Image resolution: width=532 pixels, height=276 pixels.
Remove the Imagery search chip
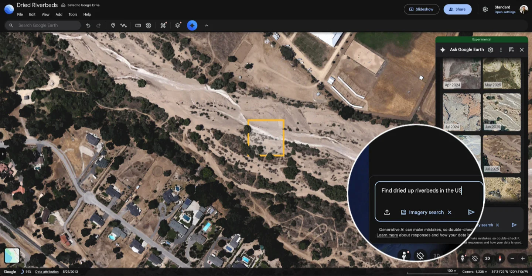(x=450, y=212)
